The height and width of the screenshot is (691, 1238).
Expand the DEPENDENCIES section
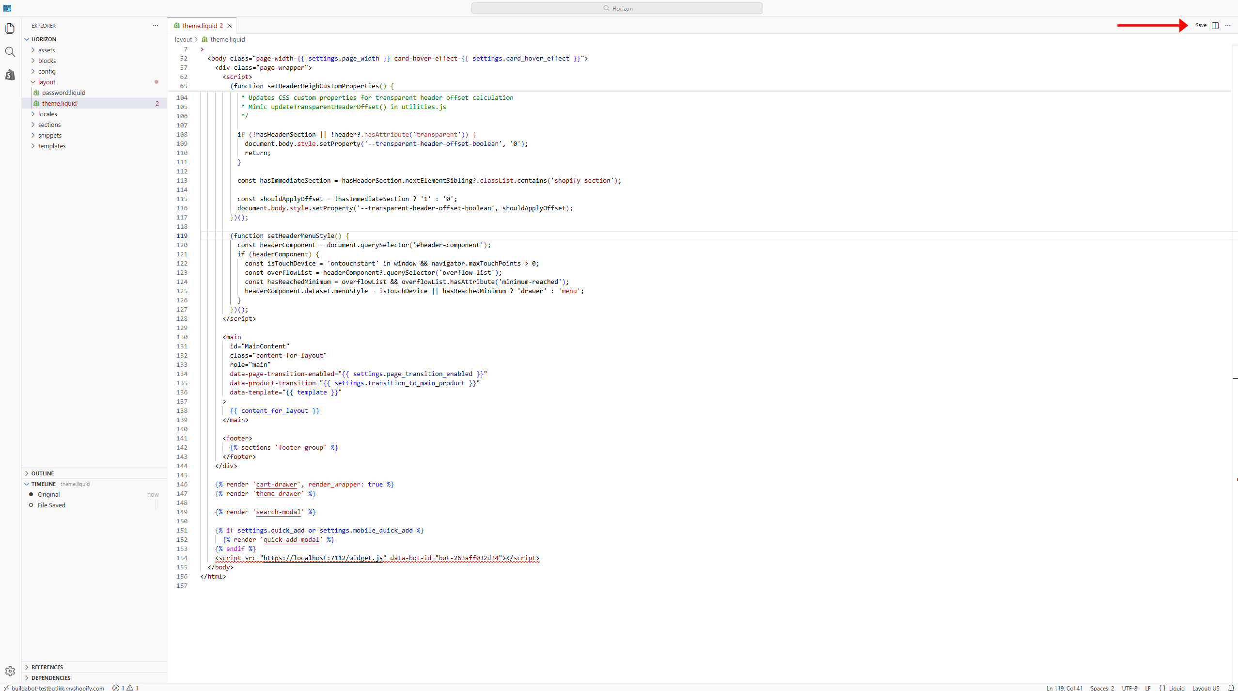point(51,678)
